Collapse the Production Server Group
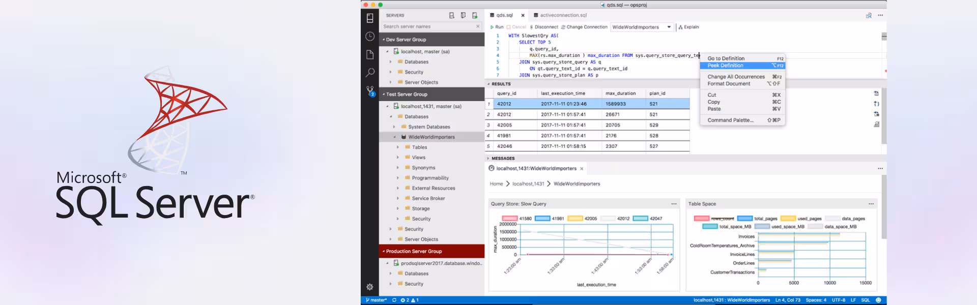977x305 pixels. point(432,251)
